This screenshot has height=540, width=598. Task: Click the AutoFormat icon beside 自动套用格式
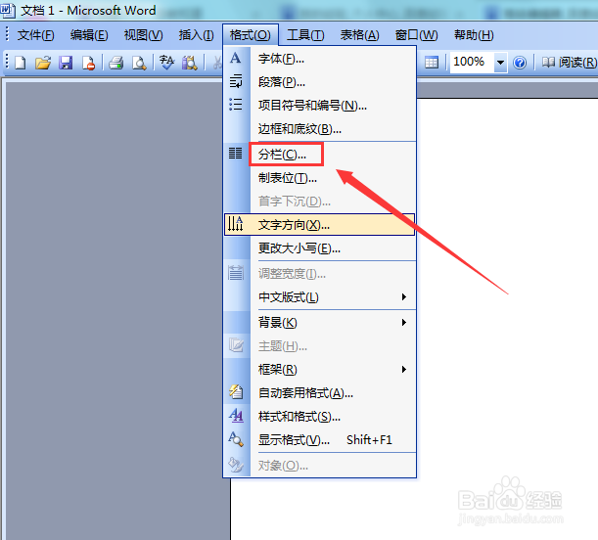pos(236,391)
